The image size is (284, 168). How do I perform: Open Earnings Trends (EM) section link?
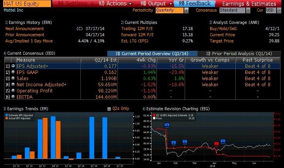tap(26, 109)
